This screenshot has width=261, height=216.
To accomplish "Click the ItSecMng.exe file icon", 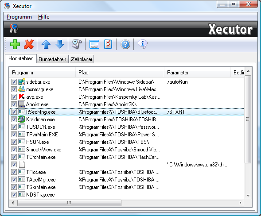I will coord(22,112).
